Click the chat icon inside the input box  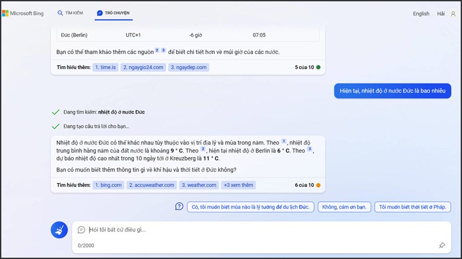pyautogui.click(x=81, y=230)
